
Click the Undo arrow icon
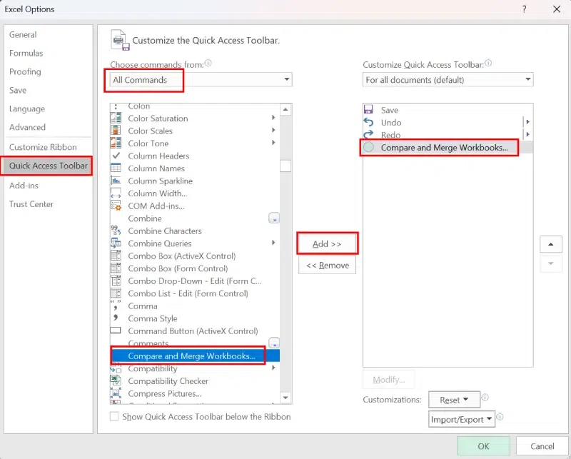point(368,122)
